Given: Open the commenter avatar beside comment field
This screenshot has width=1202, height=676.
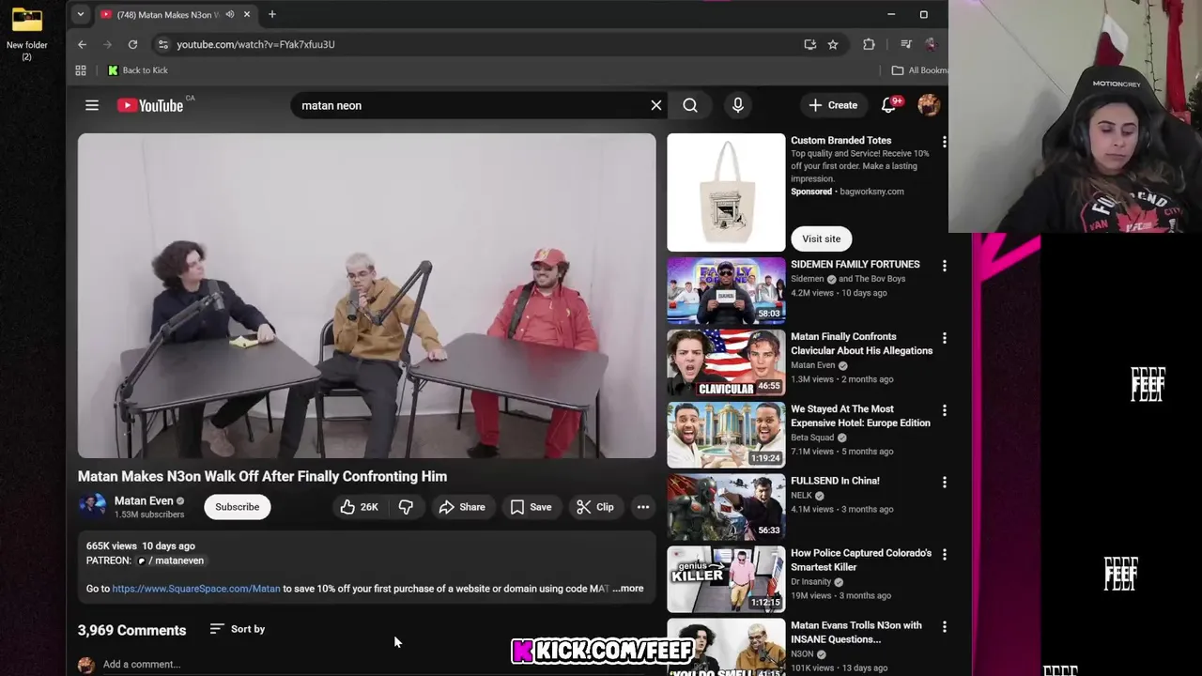Looking at the screenshot, I should tap(86, 665).
